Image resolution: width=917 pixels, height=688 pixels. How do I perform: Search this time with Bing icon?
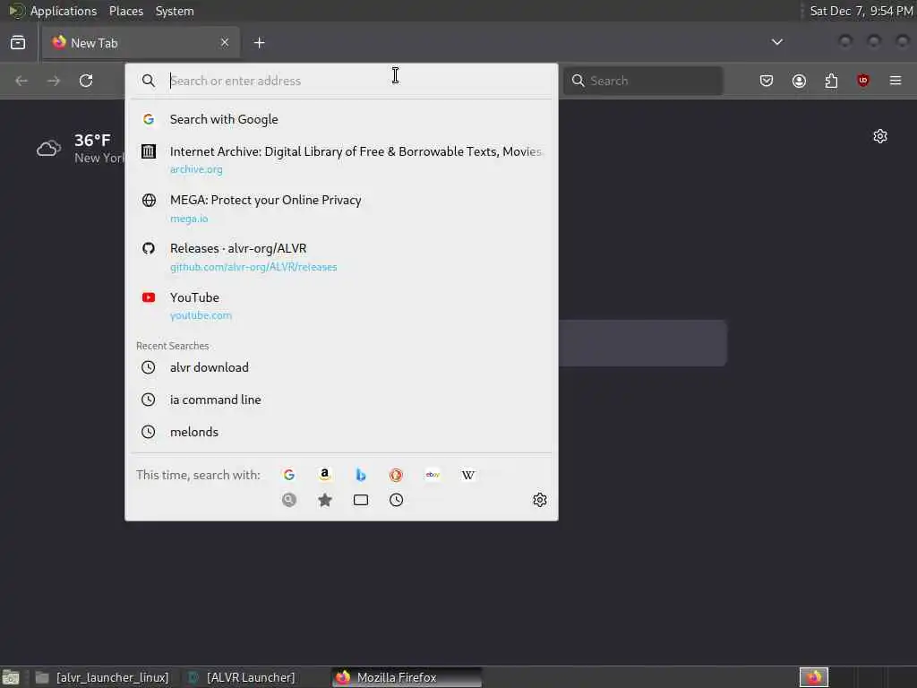click(x=361, y=475)
